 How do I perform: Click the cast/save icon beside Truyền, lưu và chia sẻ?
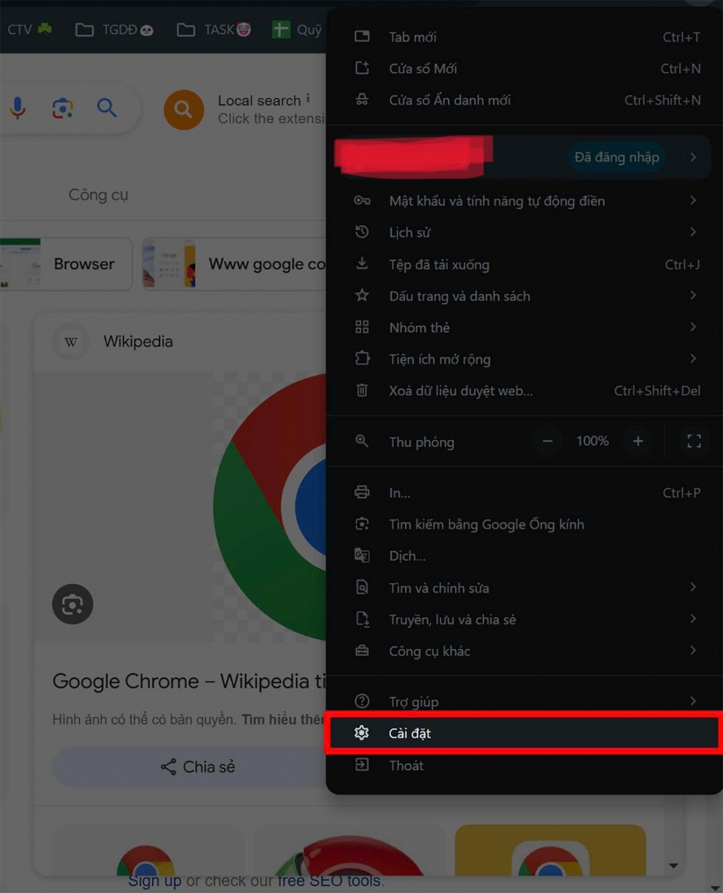click(x=362, y=618)
